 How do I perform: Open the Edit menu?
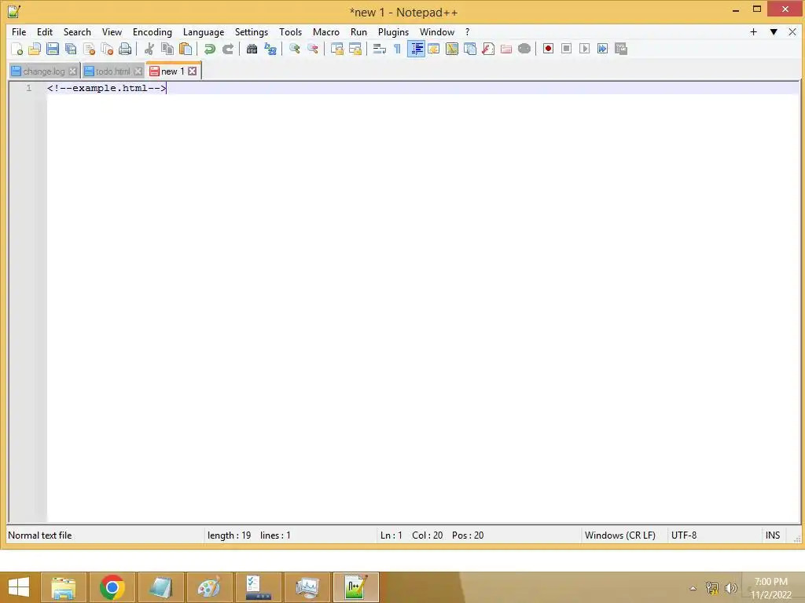45,31
